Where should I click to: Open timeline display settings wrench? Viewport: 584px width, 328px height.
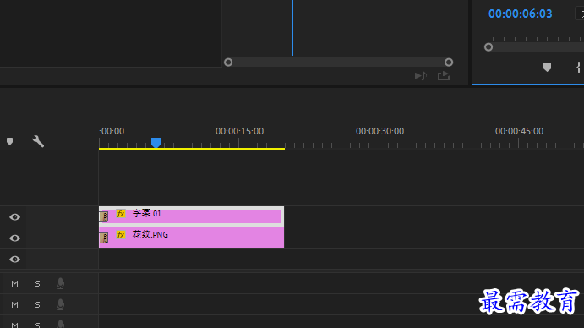(x=38, y=141)
